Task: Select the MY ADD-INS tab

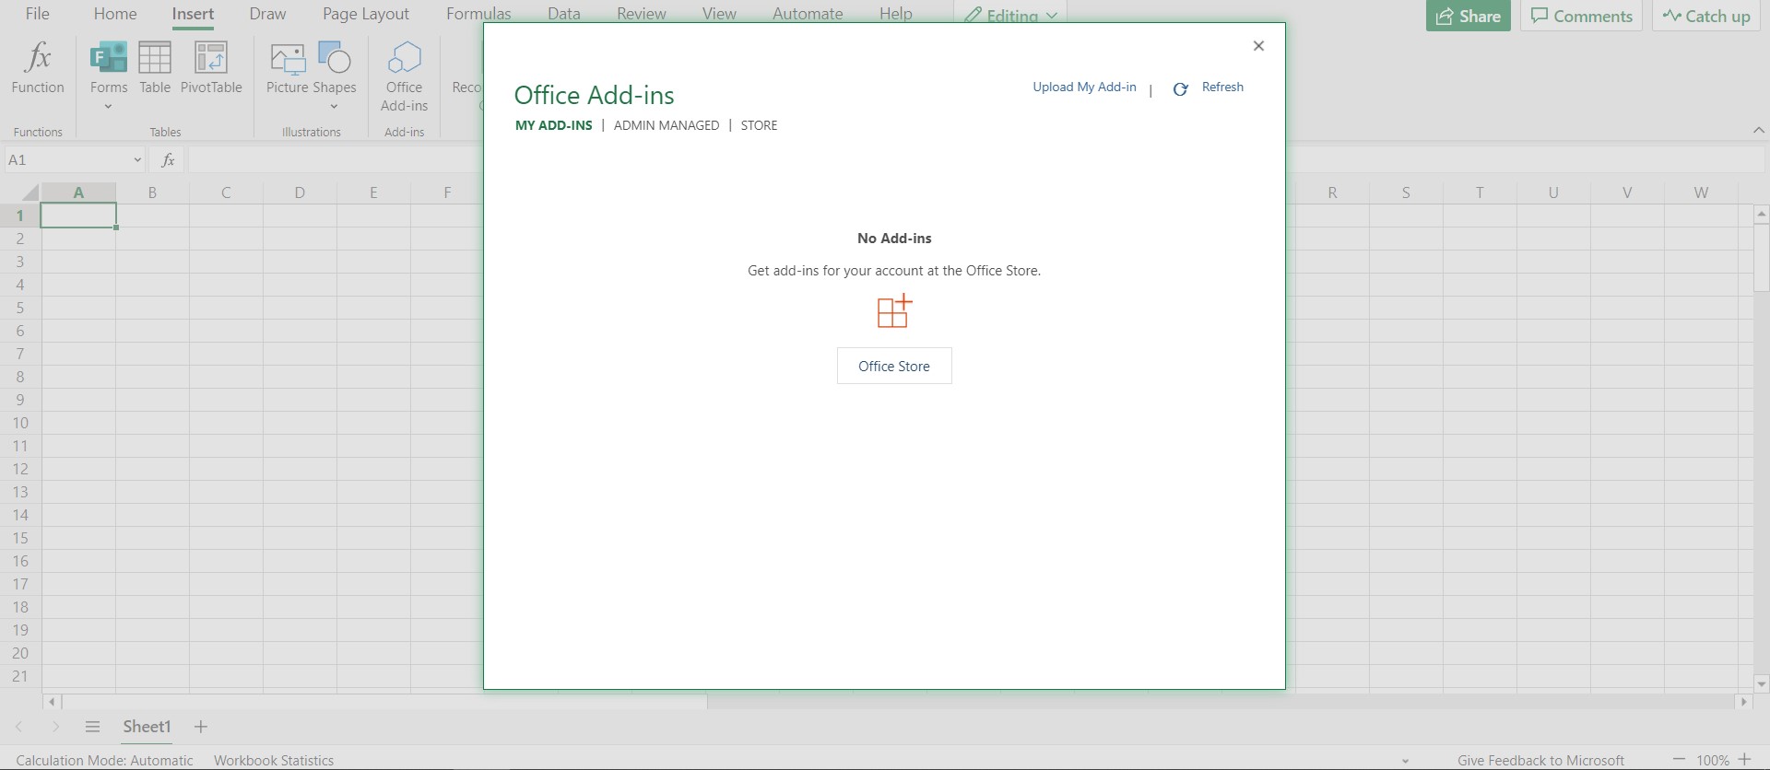Action: pos(553,125)
